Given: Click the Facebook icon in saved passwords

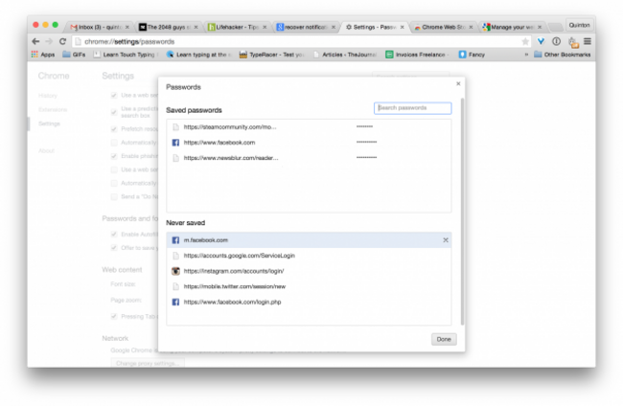Looking at the screenshot, I should 175,143.
